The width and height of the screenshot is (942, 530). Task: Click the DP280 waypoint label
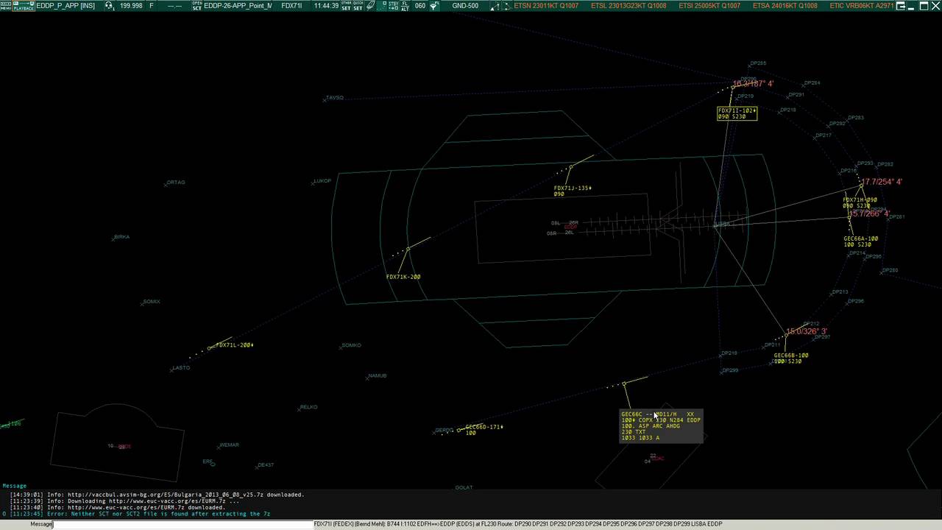click(x=890, y=270)
